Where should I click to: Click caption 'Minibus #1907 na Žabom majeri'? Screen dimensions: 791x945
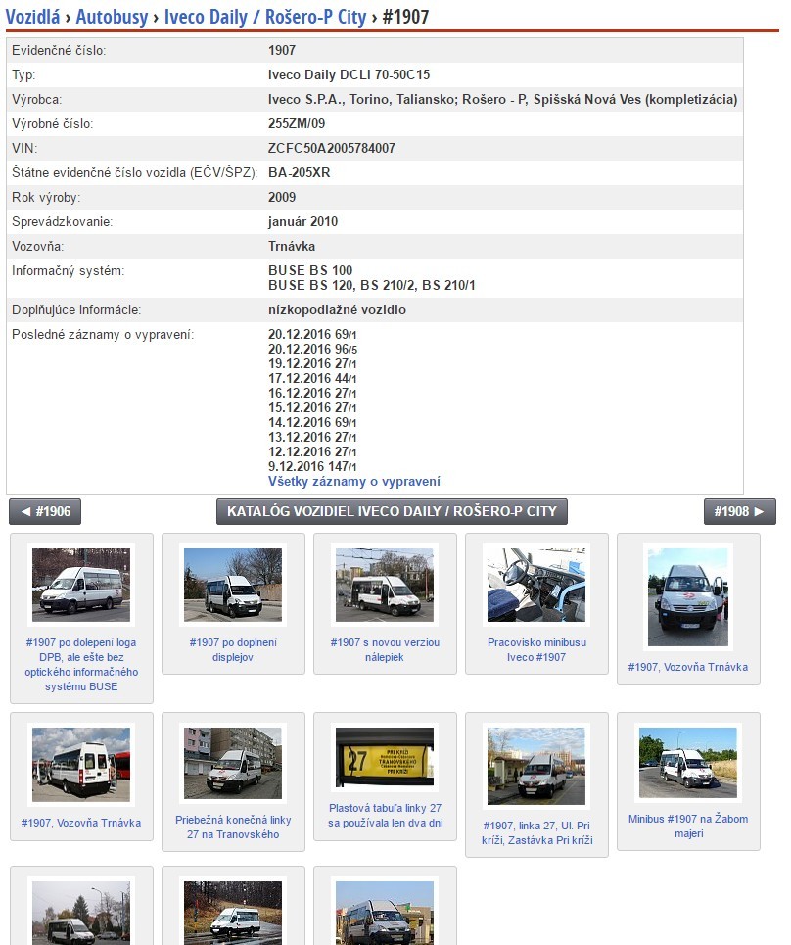click(x=688, y=826)
